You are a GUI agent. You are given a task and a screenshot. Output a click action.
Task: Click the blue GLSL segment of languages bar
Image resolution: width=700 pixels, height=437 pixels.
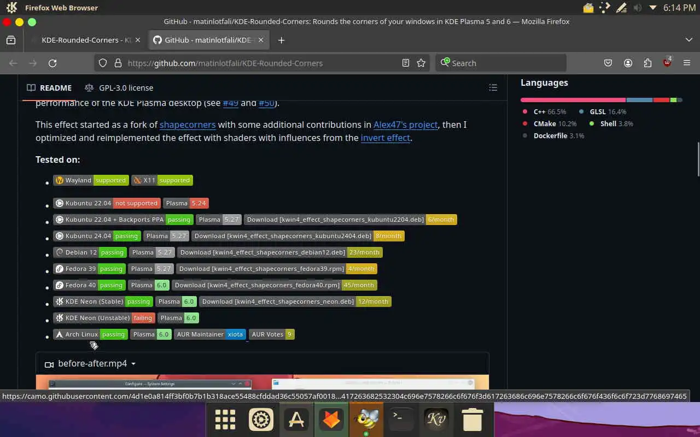click(639, 100)
